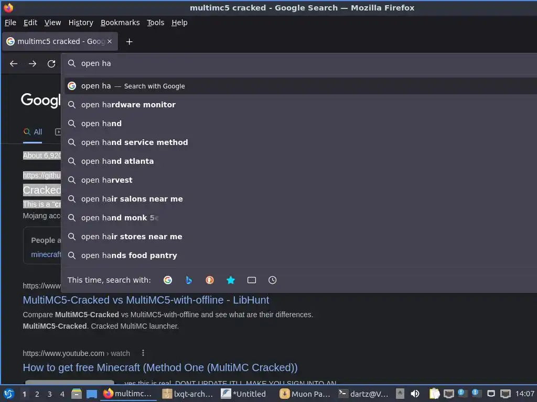Open the volume control in the tray
The height and width of the screenshot is (402, 537).
415,394
